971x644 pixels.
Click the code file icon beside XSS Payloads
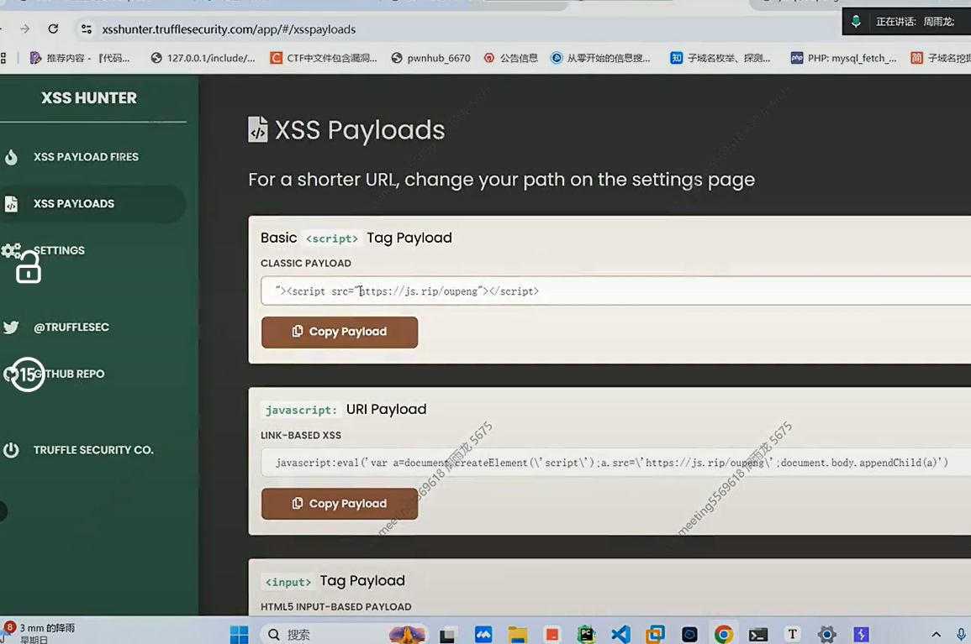[x=11, y=203]
